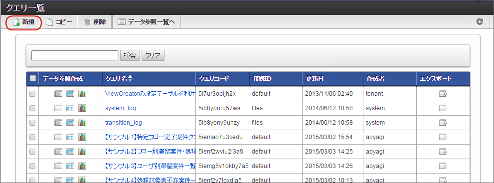The width and height of the screenshot is (494, 183).
Task: Export the サンプル2 query
Action: coord(443,152)
